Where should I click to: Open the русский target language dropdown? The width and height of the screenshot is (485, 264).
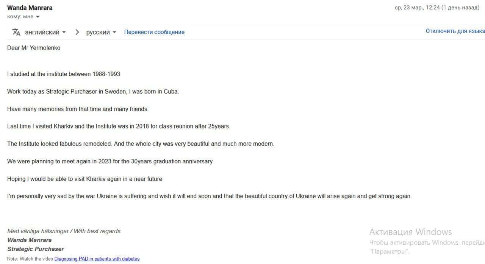click(101, 32)
